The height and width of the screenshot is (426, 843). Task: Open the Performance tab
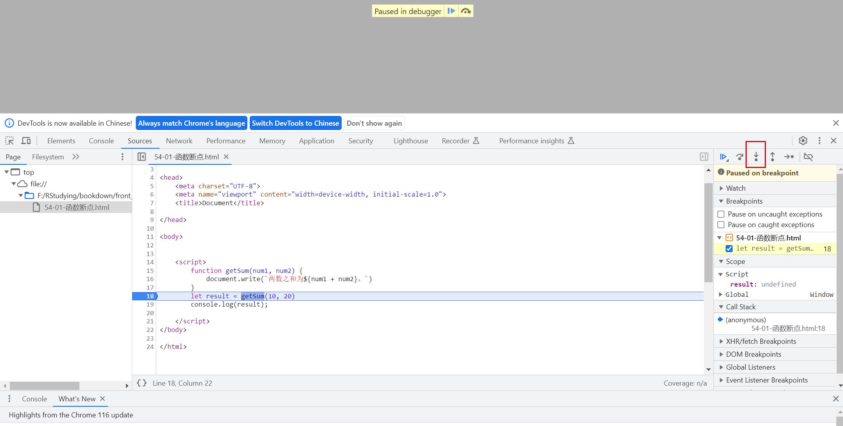[226, 141]
